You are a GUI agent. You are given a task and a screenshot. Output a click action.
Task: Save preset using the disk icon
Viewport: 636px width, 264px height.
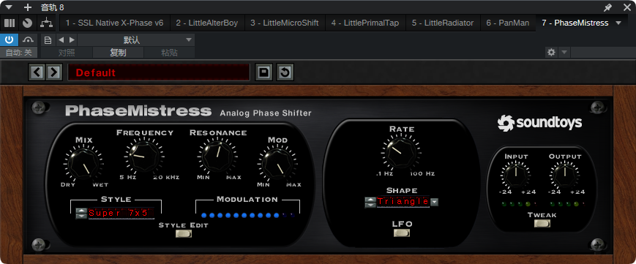263,72
